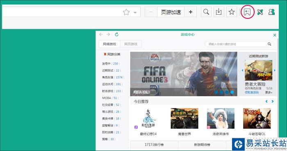The height and width of the screenshot is (151, 287).
Task: Decrease page game speed with minus button
Action: tap(151, 12)
